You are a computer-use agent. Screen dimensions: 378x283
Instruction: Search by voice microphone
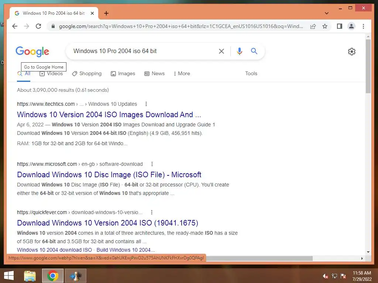point(239,51)
